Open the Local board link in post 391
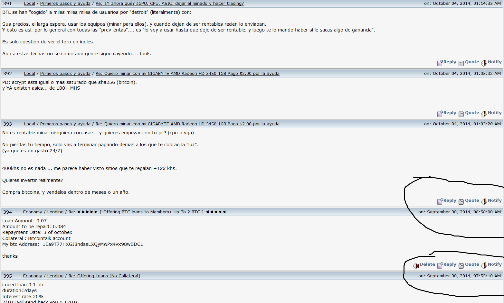The height and width of the screenshot is (303, 504). 30,4
